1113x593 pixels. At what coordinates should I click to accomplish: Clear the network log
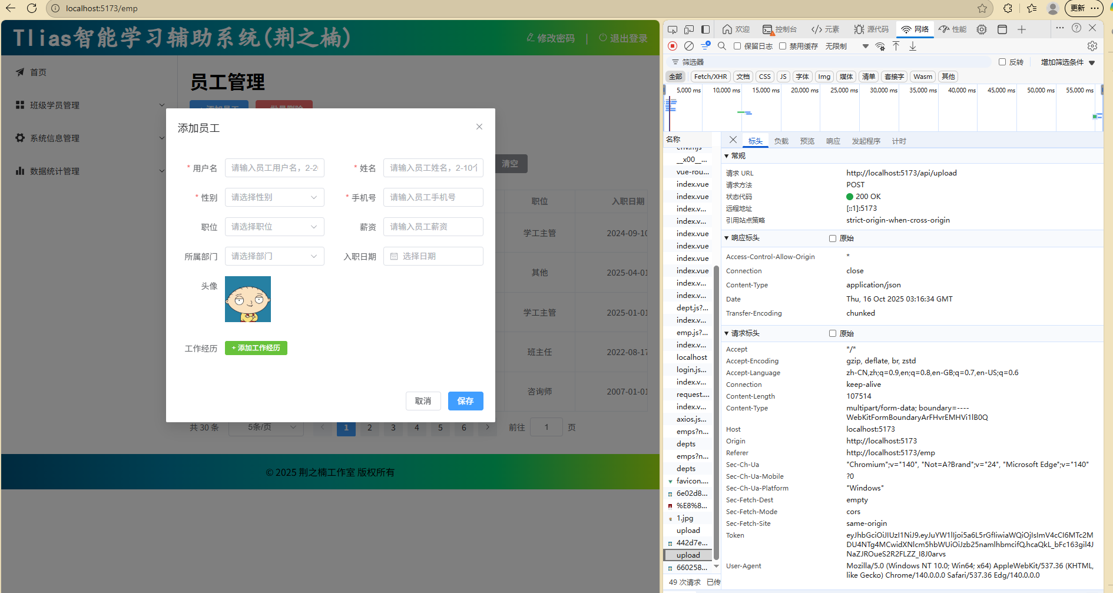[x=688, y=46]
